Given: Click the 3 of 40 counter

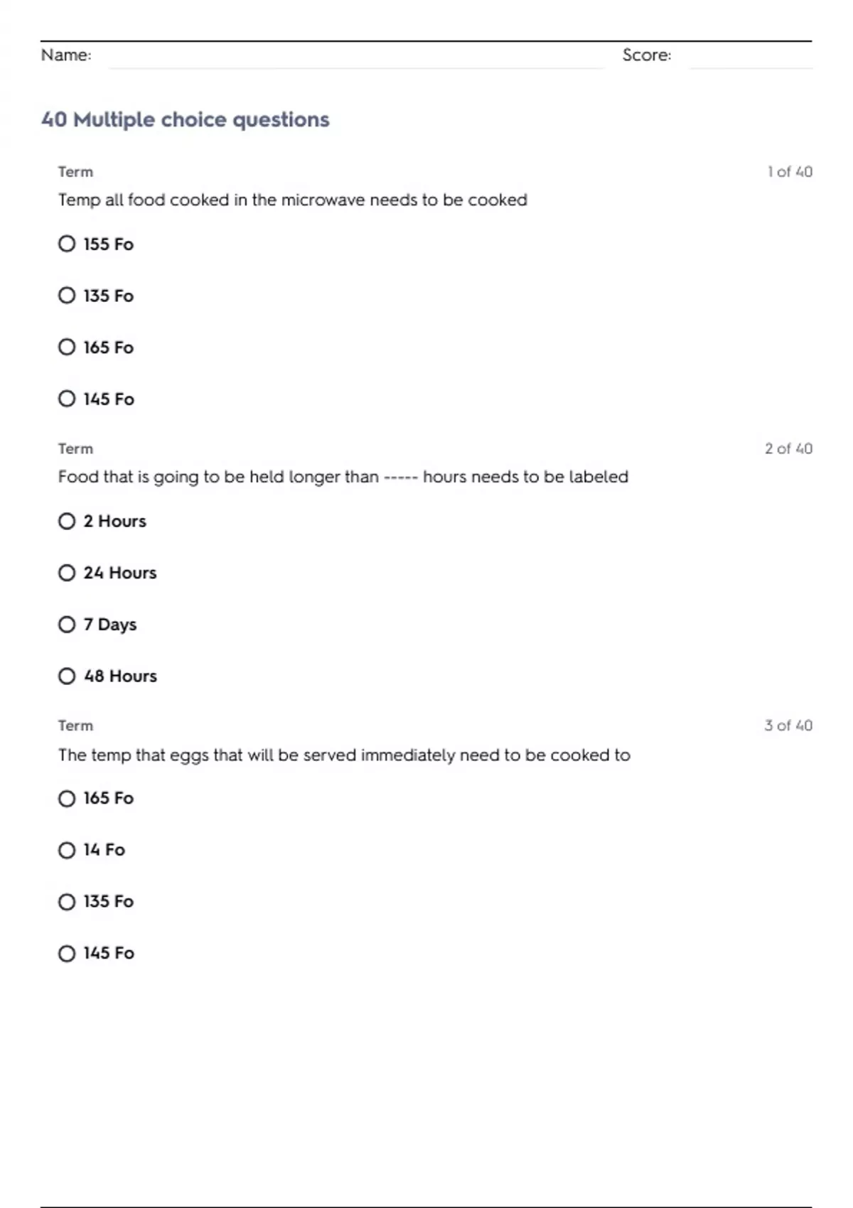Looking at the screenshot, I should 788,726.
